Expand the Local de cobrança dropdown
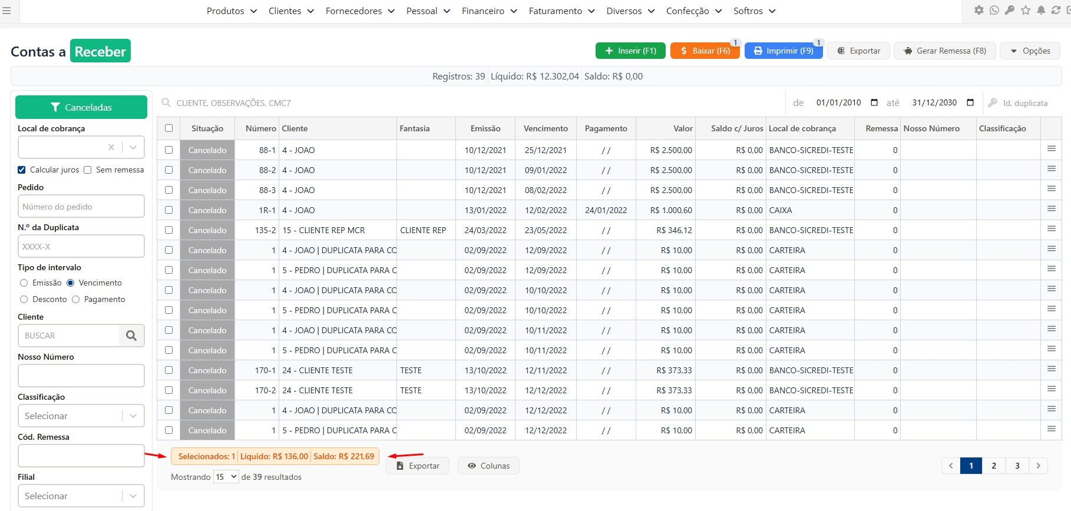Viewport: 1071px width, 511px height. [x=133, y=147]
